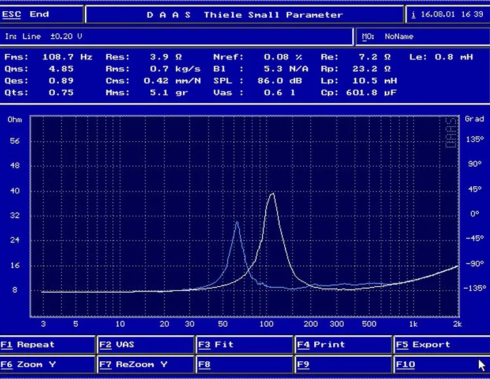
Task: Click the Re value 7.2 Ω
Action: coord(374,57)
